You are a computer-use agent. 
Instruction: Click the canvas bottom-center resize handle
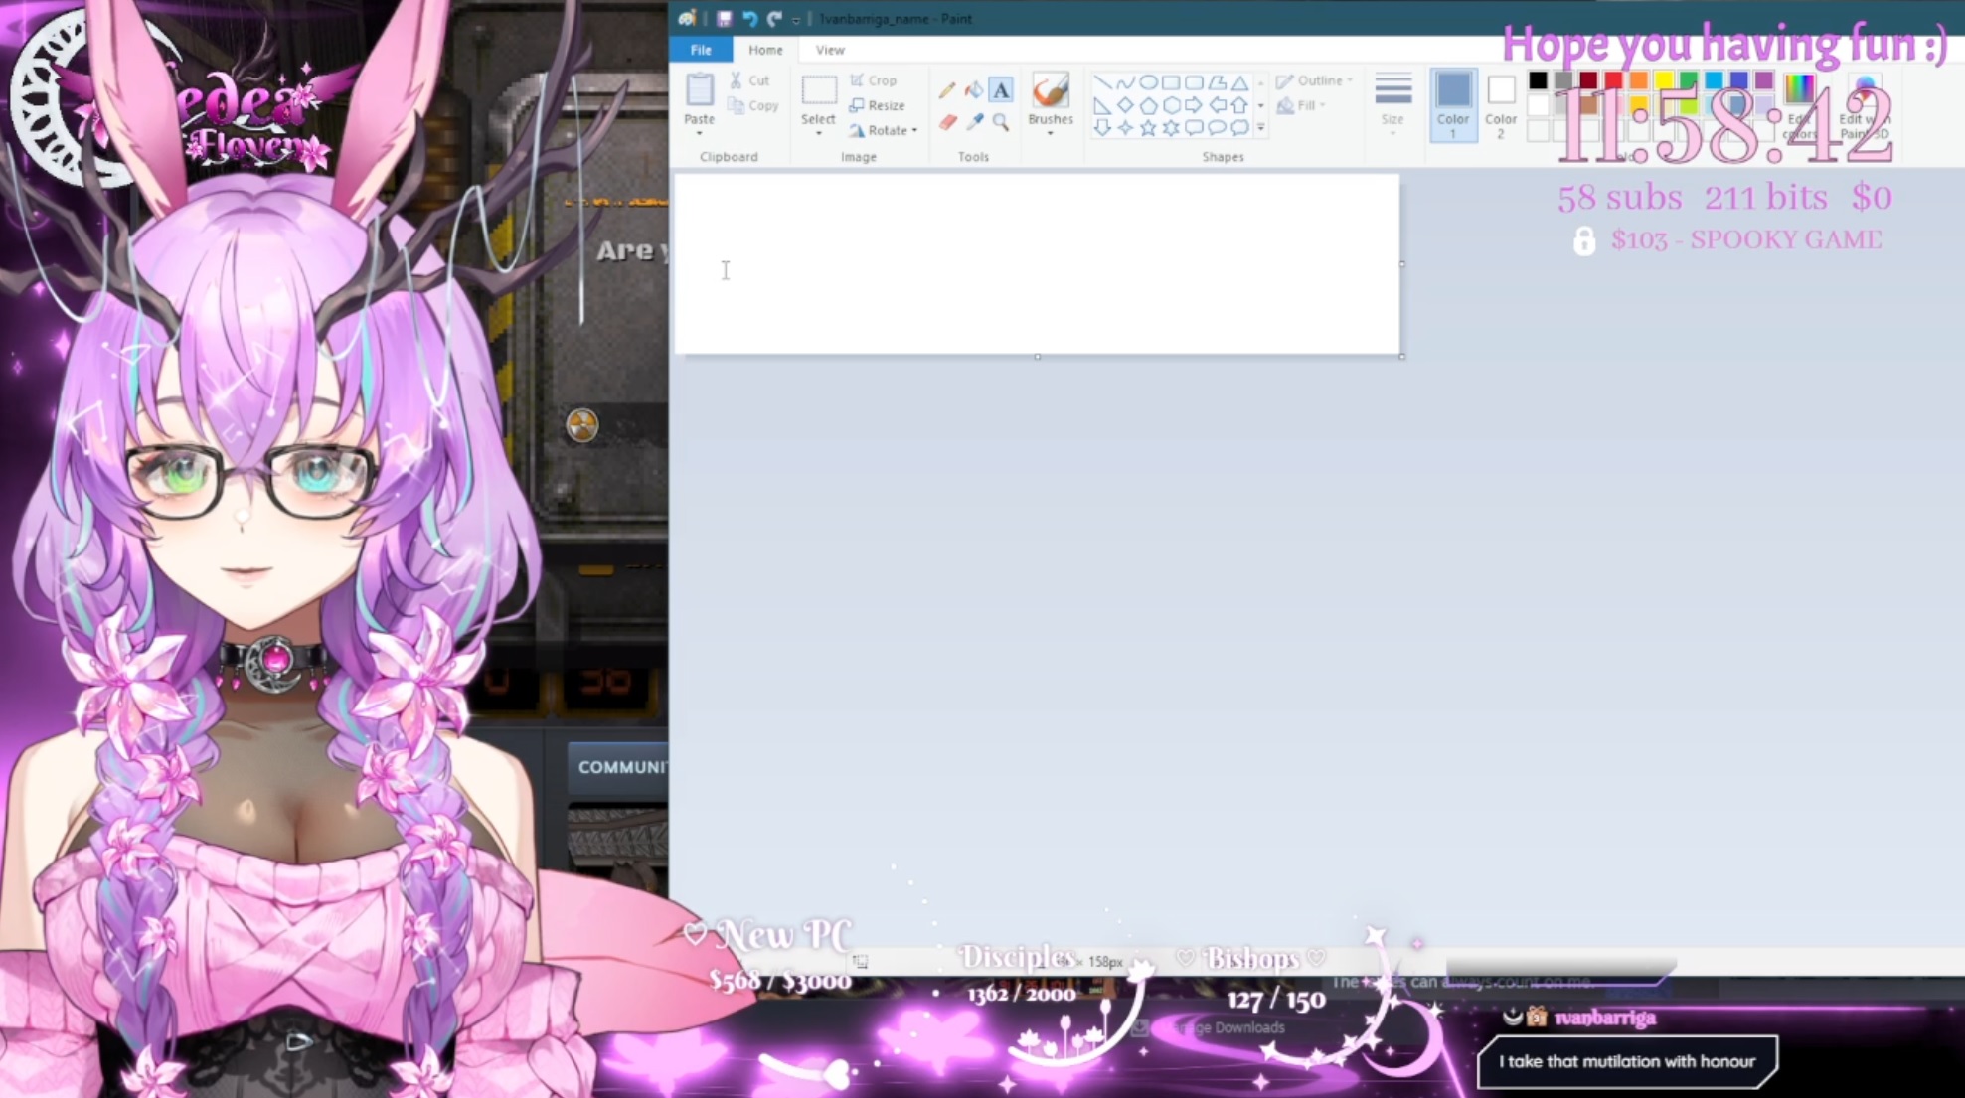click(x=1037, y=357)
